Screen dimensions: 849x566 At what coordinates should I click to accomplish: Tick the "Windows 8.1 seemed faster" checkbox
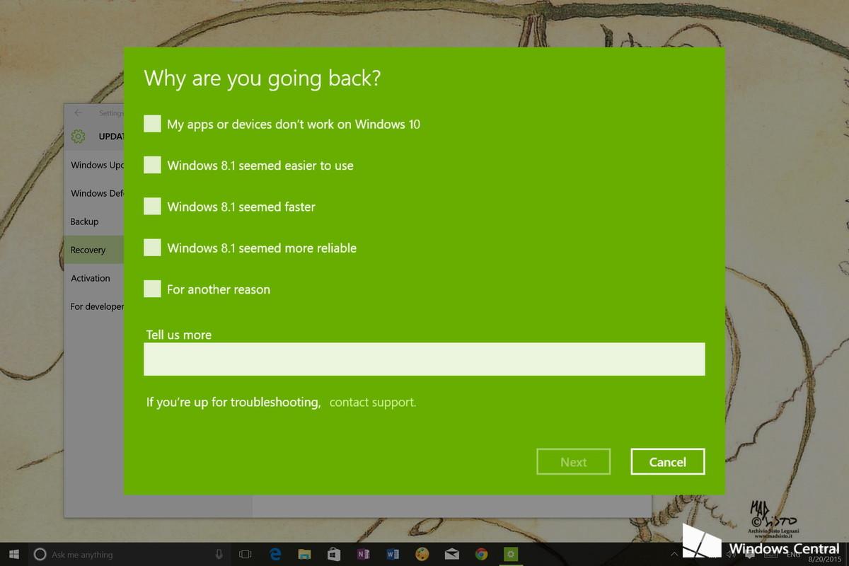click(152, 207)
